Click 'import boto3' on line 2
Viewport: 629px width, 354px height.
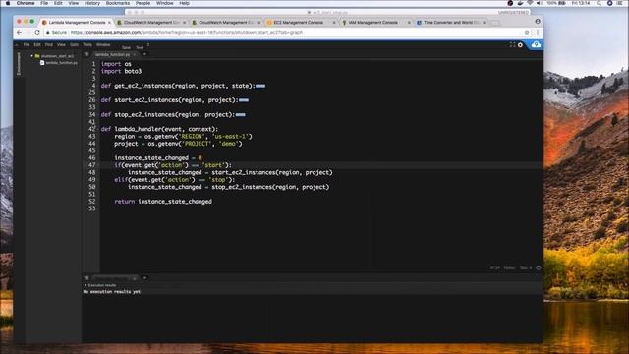(121, 71)
